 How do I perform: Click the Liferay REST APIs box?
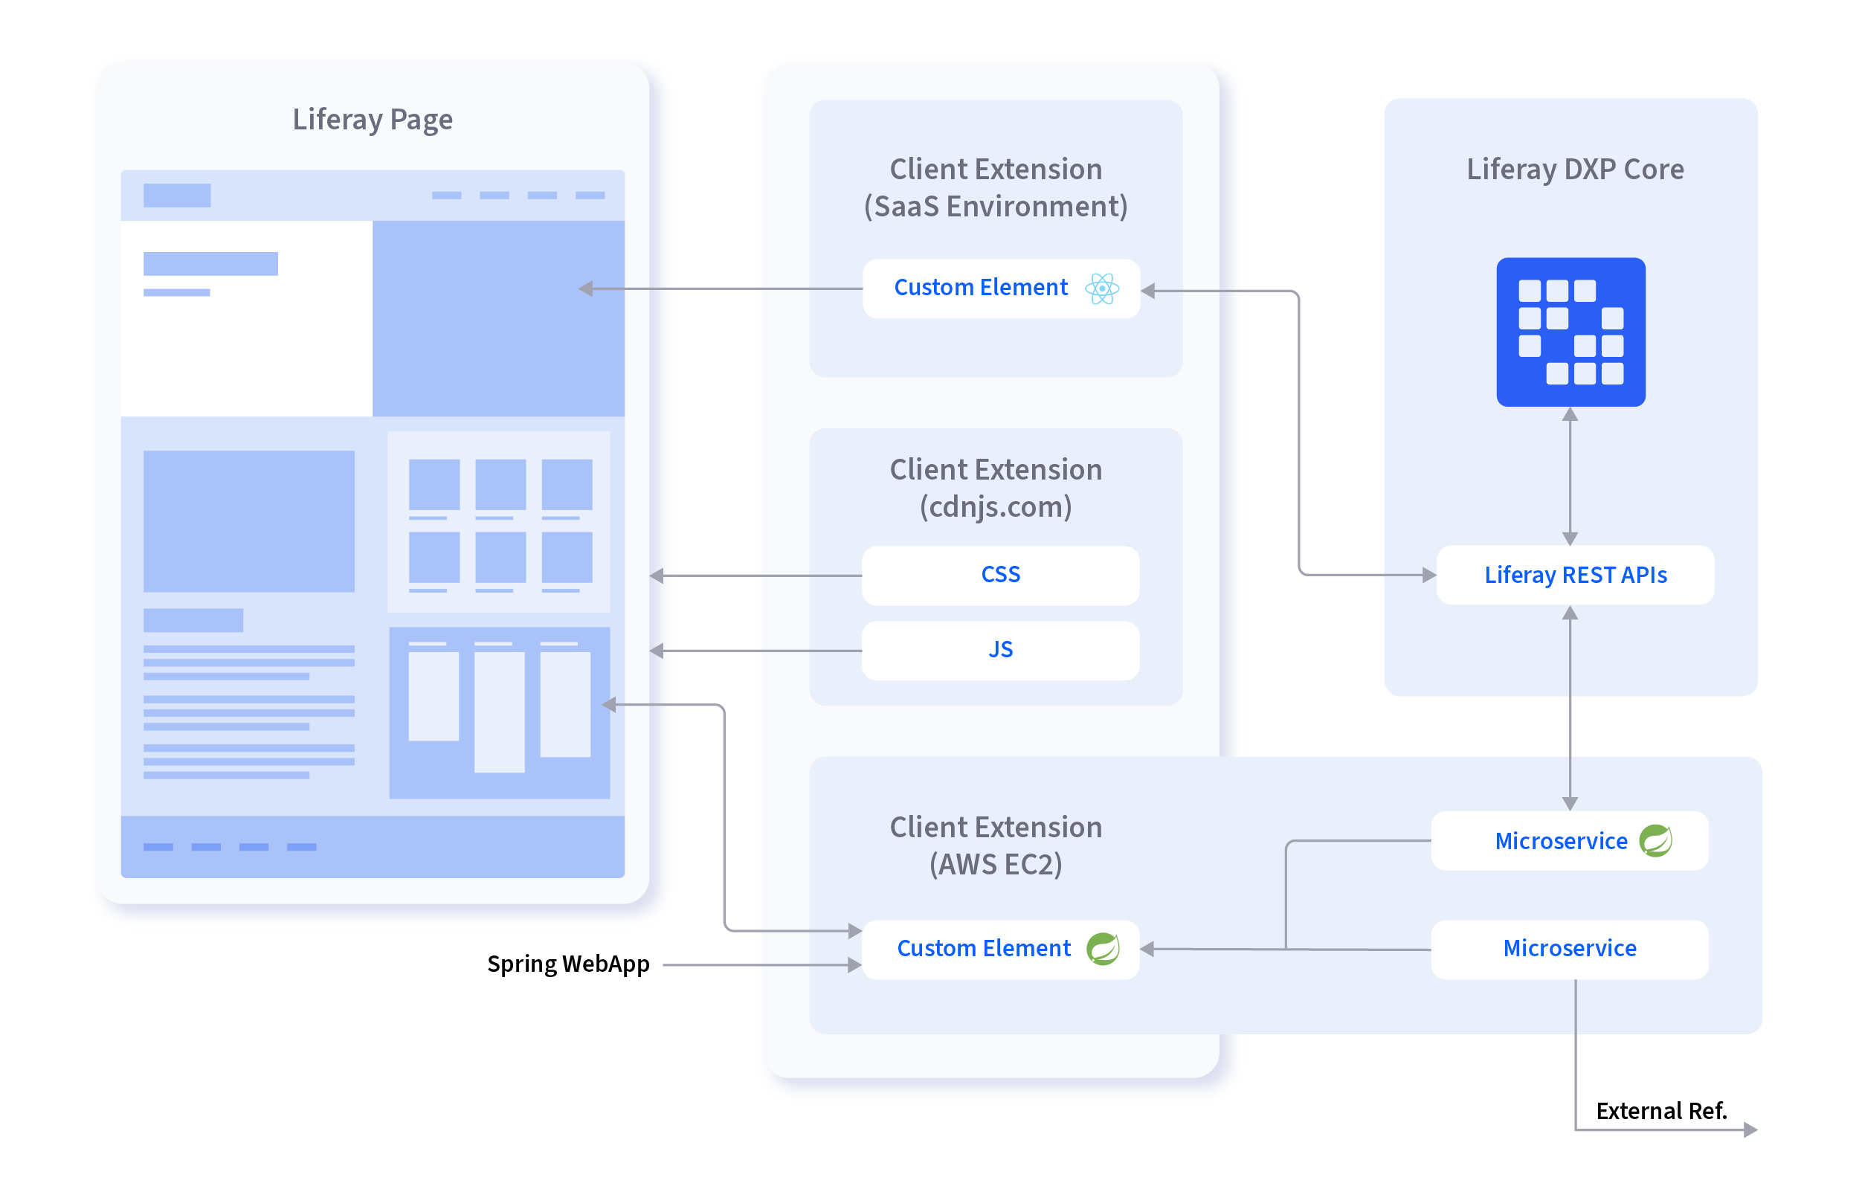click(1575, 576)
